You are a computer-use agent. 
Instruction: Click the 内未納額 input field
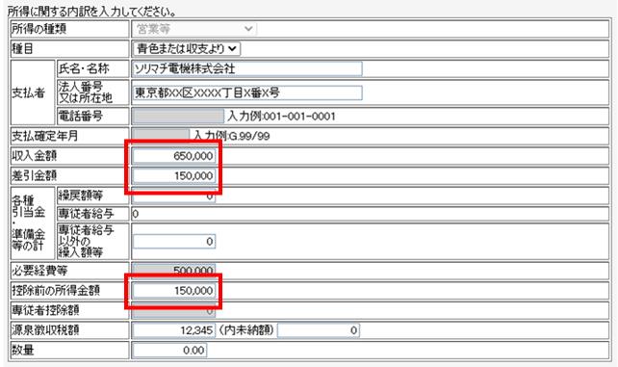[x=319, y=330]
